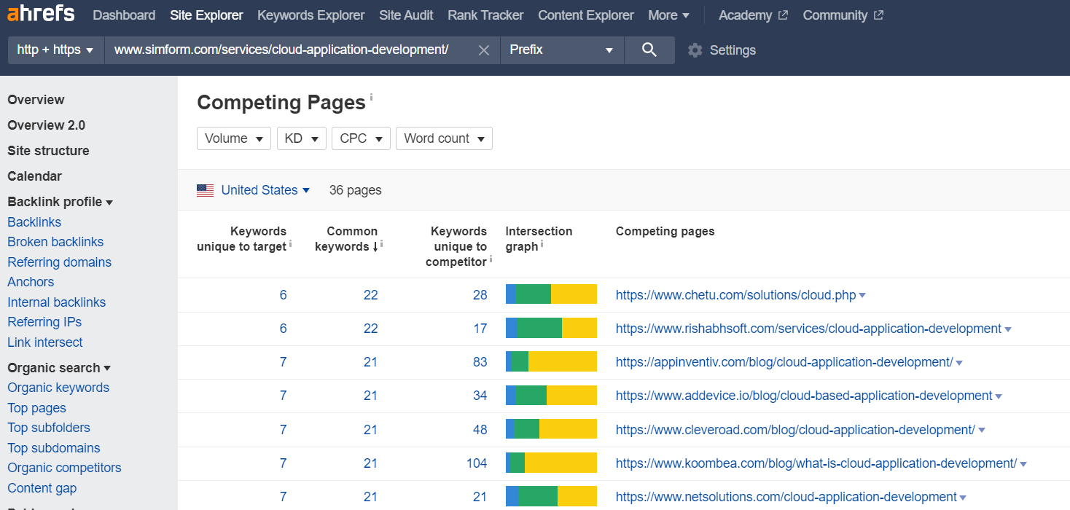The height and width of the screenshot is (510, 1070).
Task: Open dropdown arrow next to appinventiv.com URL
Action: (x=959, y=363)
